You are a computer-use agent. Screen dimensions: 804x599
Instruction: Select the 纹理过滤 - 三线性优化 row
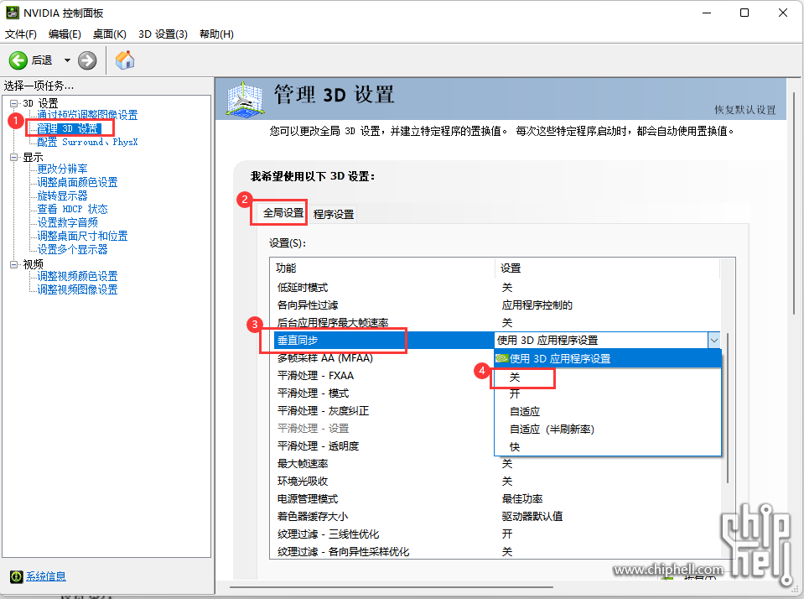point(495,534)
